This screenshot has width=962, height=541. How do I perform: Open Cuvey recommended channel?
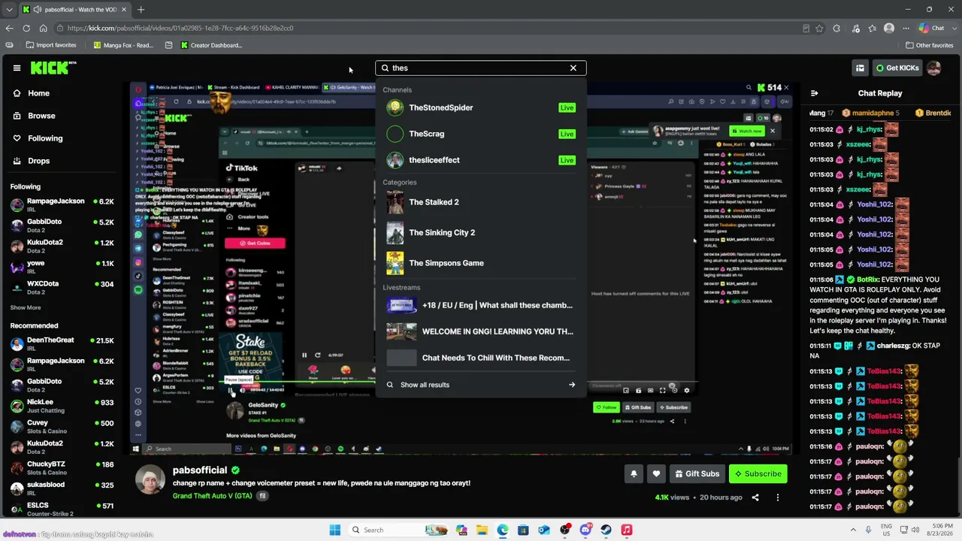tap(62, 426)
